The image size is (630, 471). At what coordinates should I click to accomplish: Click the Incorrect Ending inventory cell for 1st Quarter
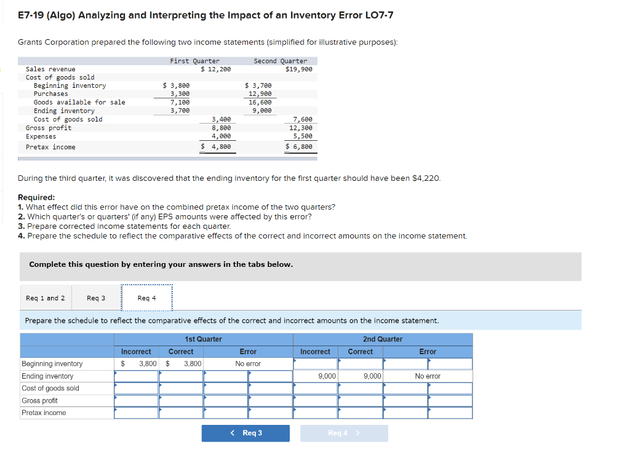(x=136, y=376)
